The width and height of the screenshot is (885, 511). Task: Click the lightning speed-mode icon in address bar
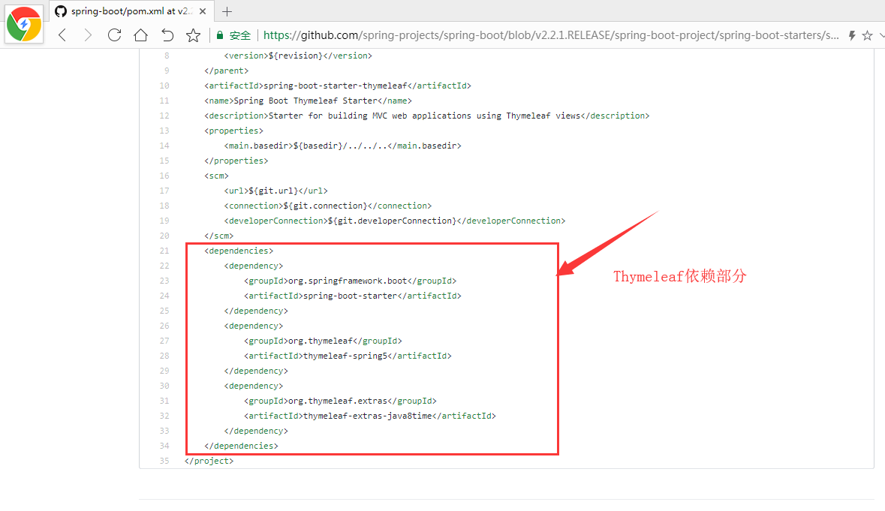(852, 35)
